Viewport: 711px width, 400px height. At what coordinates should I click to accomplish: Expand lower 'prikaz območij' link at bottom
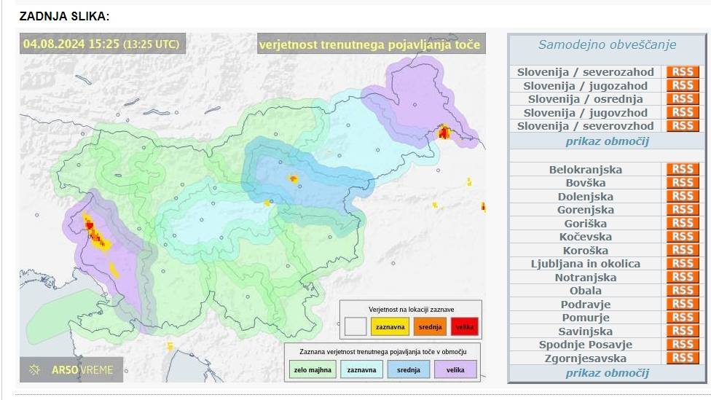(x=607, y=373)
